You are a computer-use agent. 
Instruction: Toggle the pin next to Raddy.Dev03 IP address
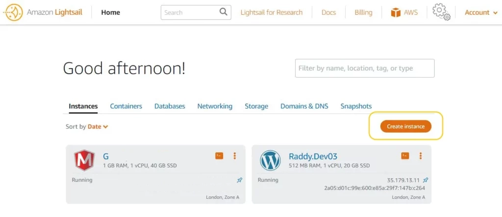tap(426, 180)
